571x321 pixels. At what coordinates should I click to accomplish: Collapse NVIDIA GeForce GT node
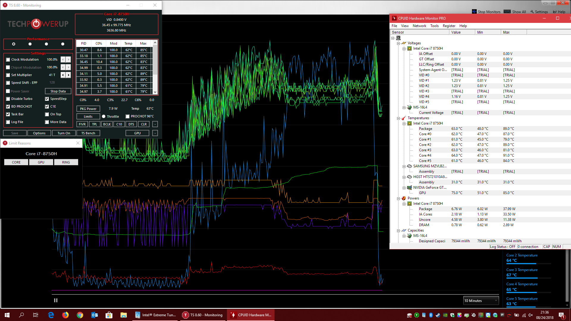[x=404, y=188]
